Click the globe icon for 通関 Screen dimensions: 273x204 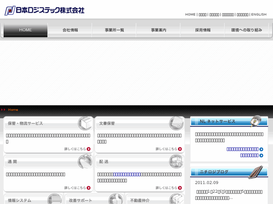pos(85,161)
